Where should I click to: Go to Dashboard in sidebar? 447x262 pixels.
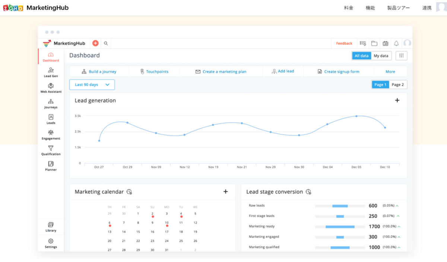(51, 57)
